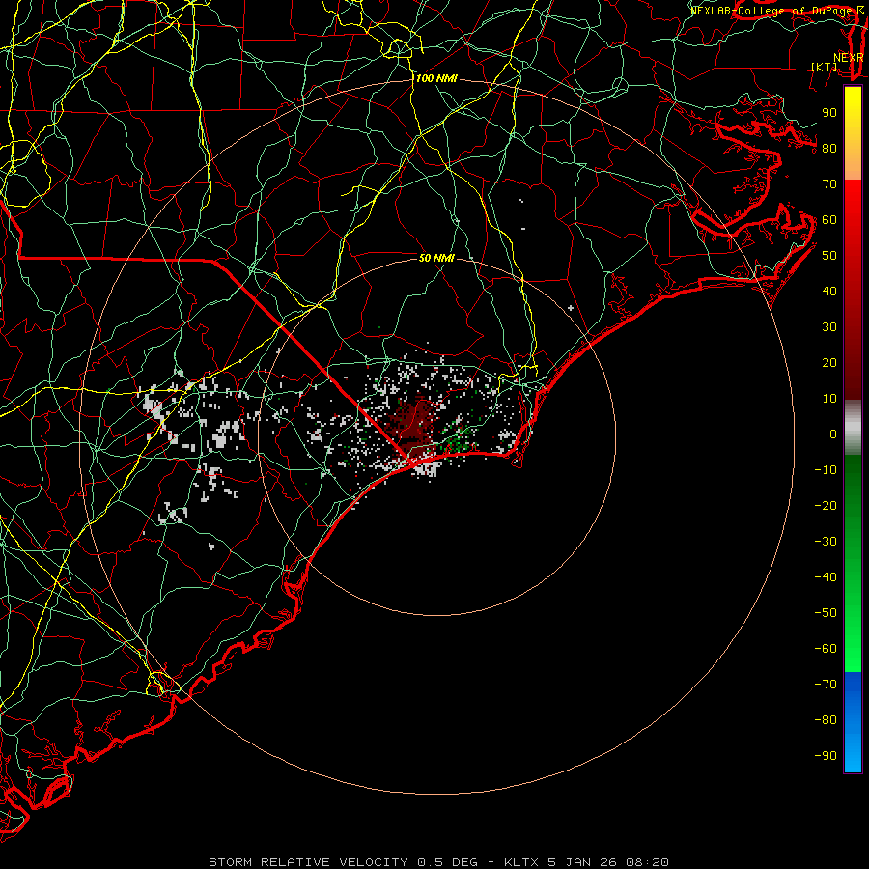This screenshot has width=869, height=869.
Task: Select the "NEXLAB-College of DuPage" header text
Action: (x=772, y=11)
